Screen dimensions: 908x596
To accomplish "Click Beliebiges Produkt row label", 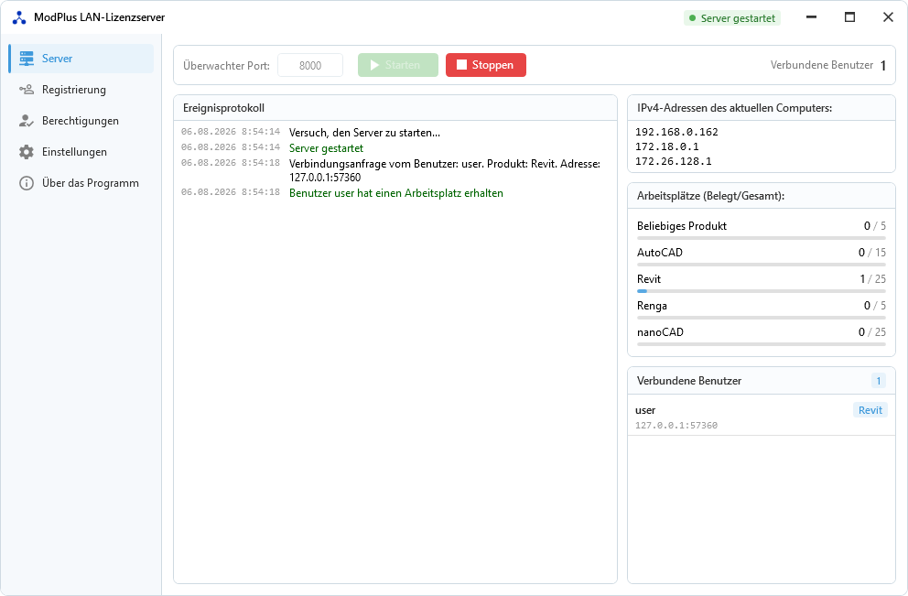I will (x=682, y=226).
